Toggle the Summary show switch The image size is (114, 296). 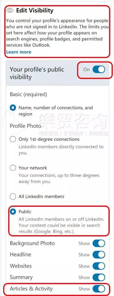point(99,277)
